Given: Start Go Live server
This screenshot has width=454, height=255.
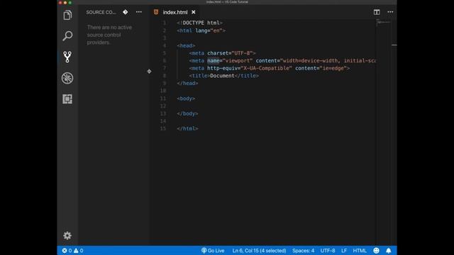Looking at the screenshot, I should 213,251.
